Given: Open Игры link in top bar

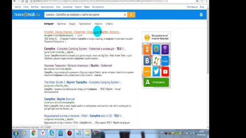Looking at the screenshot, I should click(58, 7).
